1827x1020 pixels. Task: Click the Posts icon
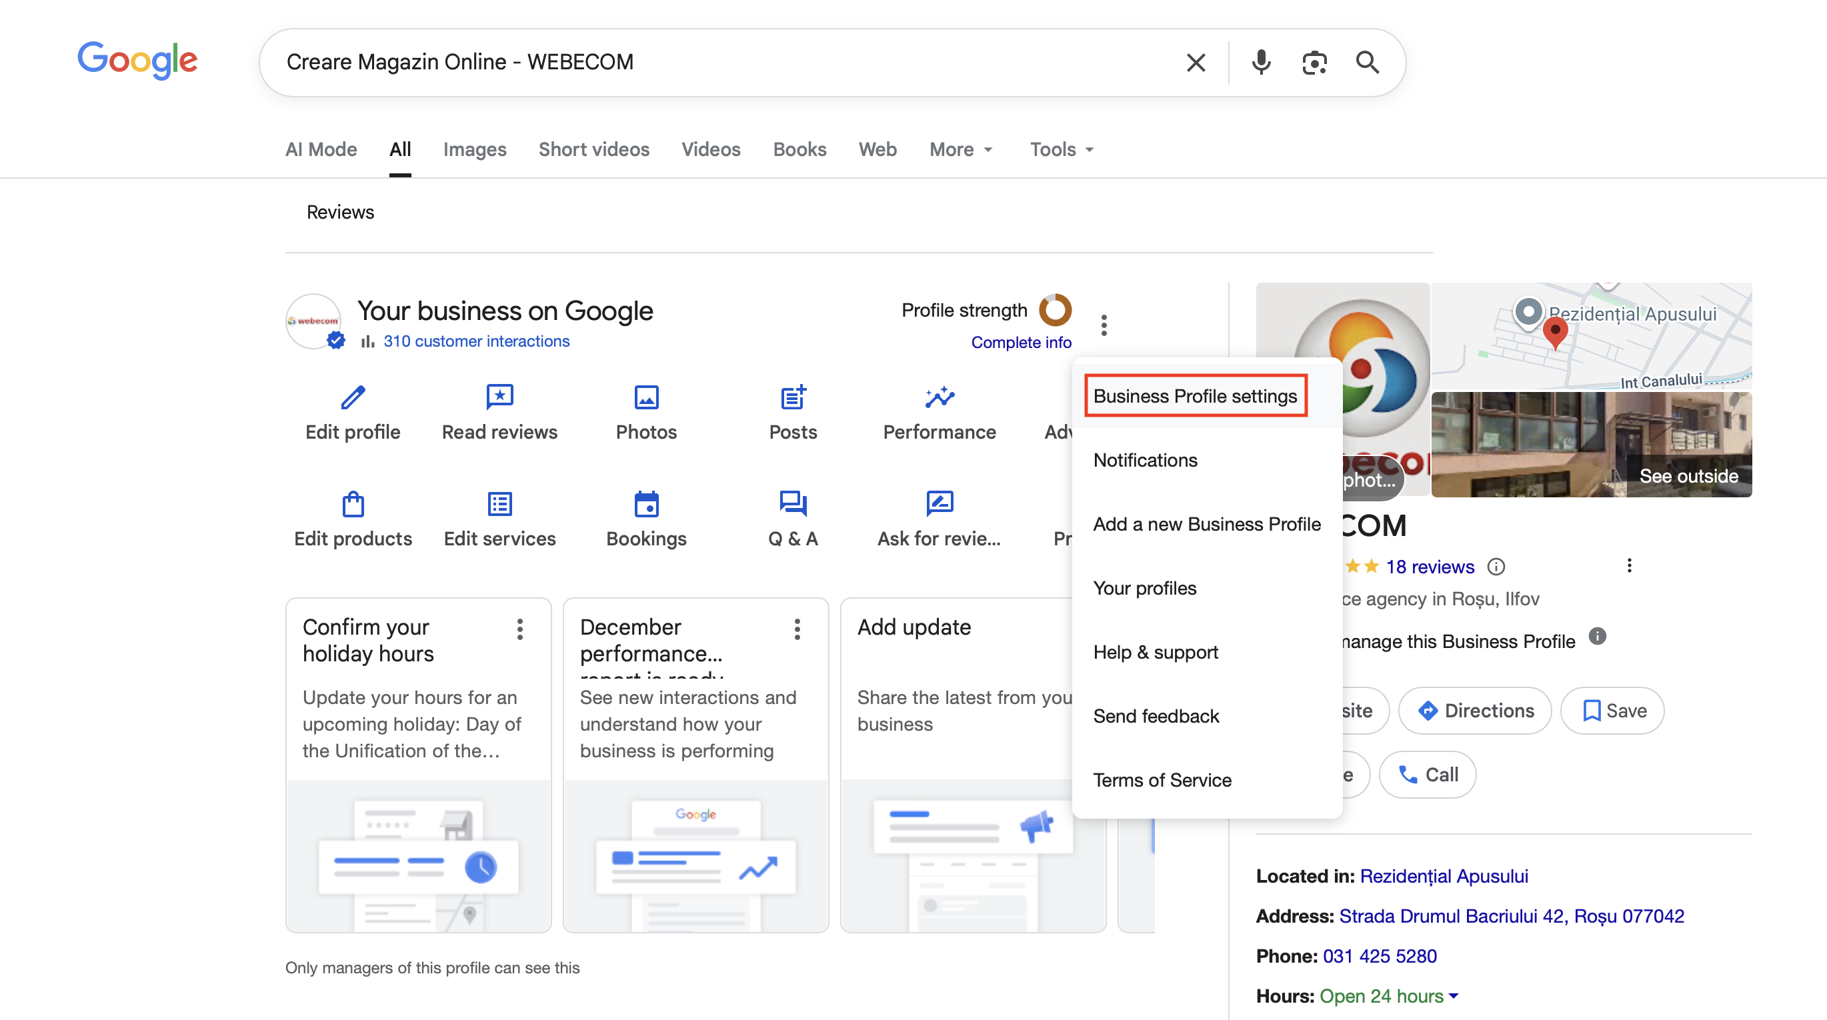pos(793,397)
